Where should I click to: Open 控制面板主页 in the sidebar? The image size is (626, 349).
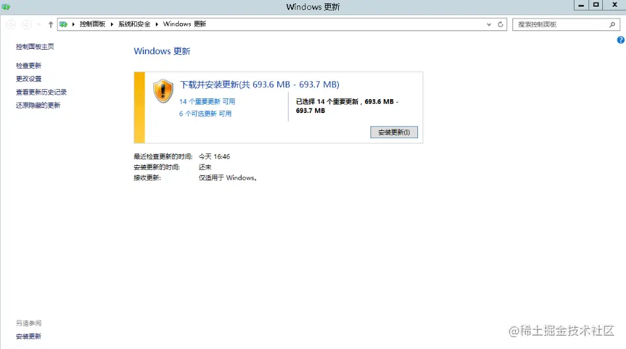(x=35, y=47)
